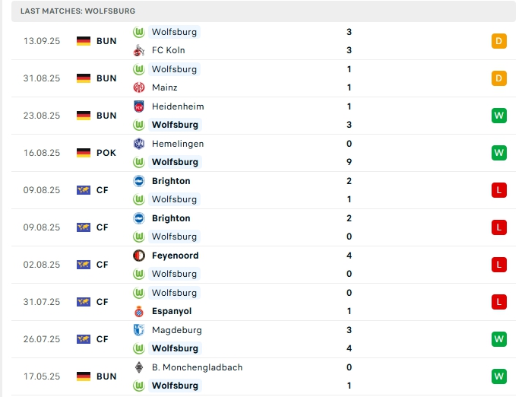The image size is (522, 397).
Task: Click the Hemelingen club crest
Action: [x=139, y=144]
